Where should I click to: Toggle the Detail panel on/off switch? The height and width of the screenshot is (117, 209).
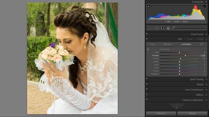[147, 84]
